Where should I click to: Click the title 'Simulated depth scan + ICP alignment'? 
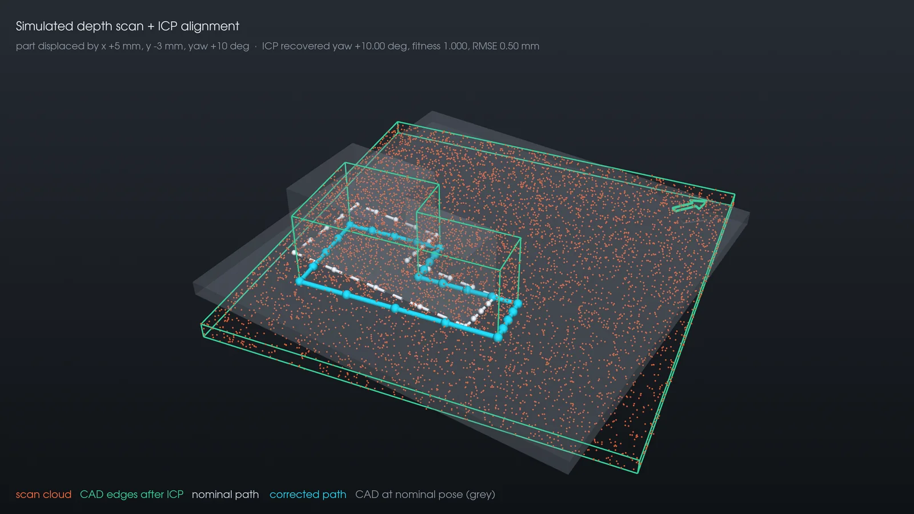click(x=127, y=26)
